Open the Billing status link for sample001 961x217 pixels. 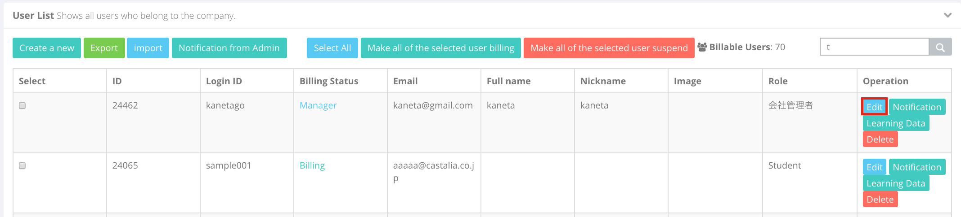312,165
